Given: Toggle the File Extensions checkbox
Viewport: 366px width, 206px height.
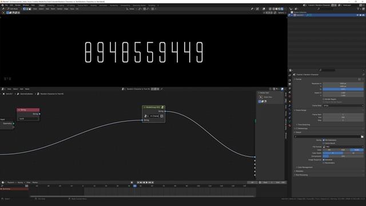Looking at the screenshot, I should (324, 140).
